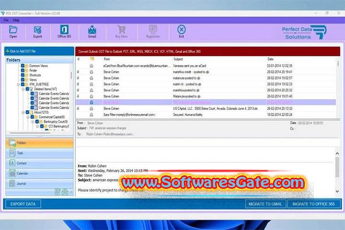Toggle the Common Views checkbox
The height and width of the screenshot is (230, 345).
(x=23, y=66)
